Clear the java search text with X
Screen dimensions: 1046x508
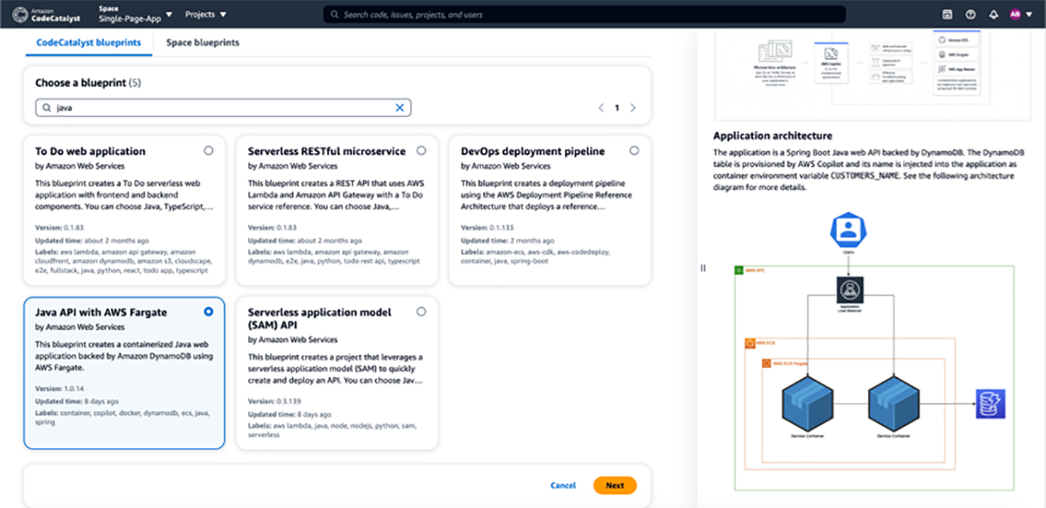point(400,108)
